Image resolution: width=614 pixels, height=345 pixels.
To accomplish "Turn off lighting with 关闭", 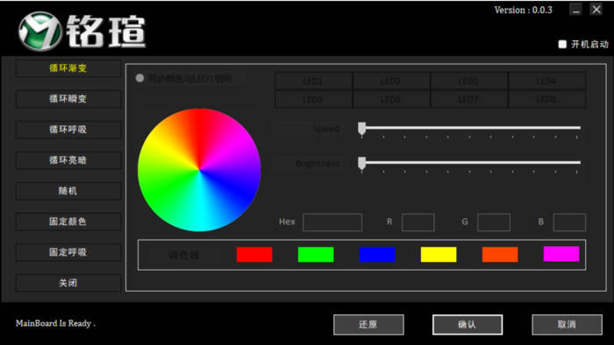I will (x=68, y=283).
